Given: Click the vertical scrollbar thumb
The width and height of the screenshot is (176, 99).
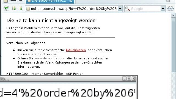Looking at the screenshot, I should (x=174, y=45).
